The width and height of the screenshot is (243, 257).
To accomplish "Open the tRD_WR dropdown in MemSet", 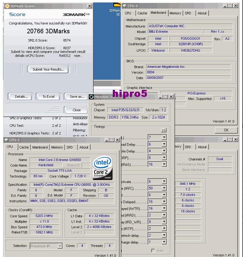I will pyautogui.click(x=164, y=222).
